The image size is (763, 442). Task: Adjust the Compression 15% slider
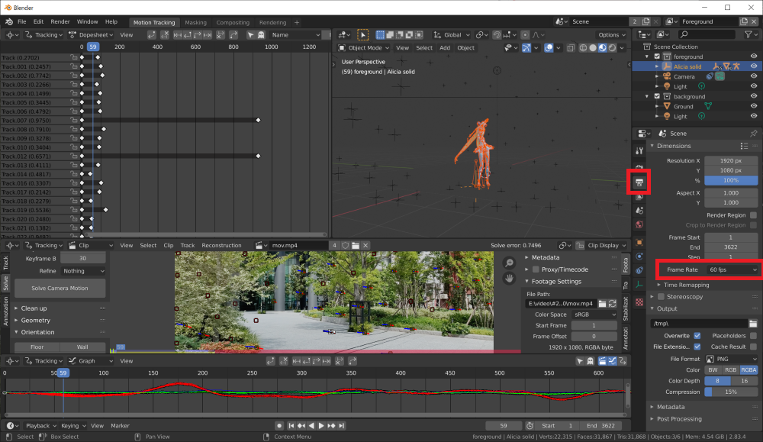point(731,392)
